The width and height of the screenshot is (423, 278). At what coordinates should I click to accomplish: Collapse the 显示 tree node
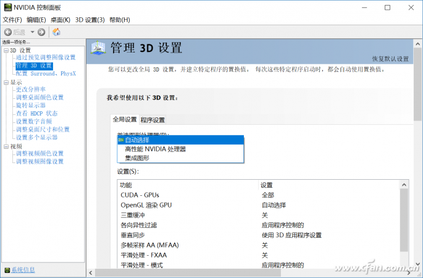(6, 83)
